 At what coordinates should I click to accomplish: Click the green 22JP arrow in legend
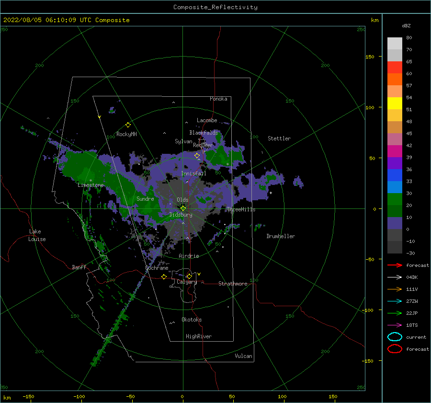pyautogui.click(x=395, y=313)
